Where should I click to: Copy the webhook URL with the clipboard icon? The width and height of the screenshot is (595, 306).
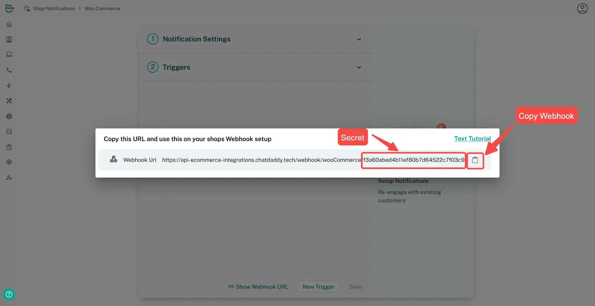(x=475, y=160)
